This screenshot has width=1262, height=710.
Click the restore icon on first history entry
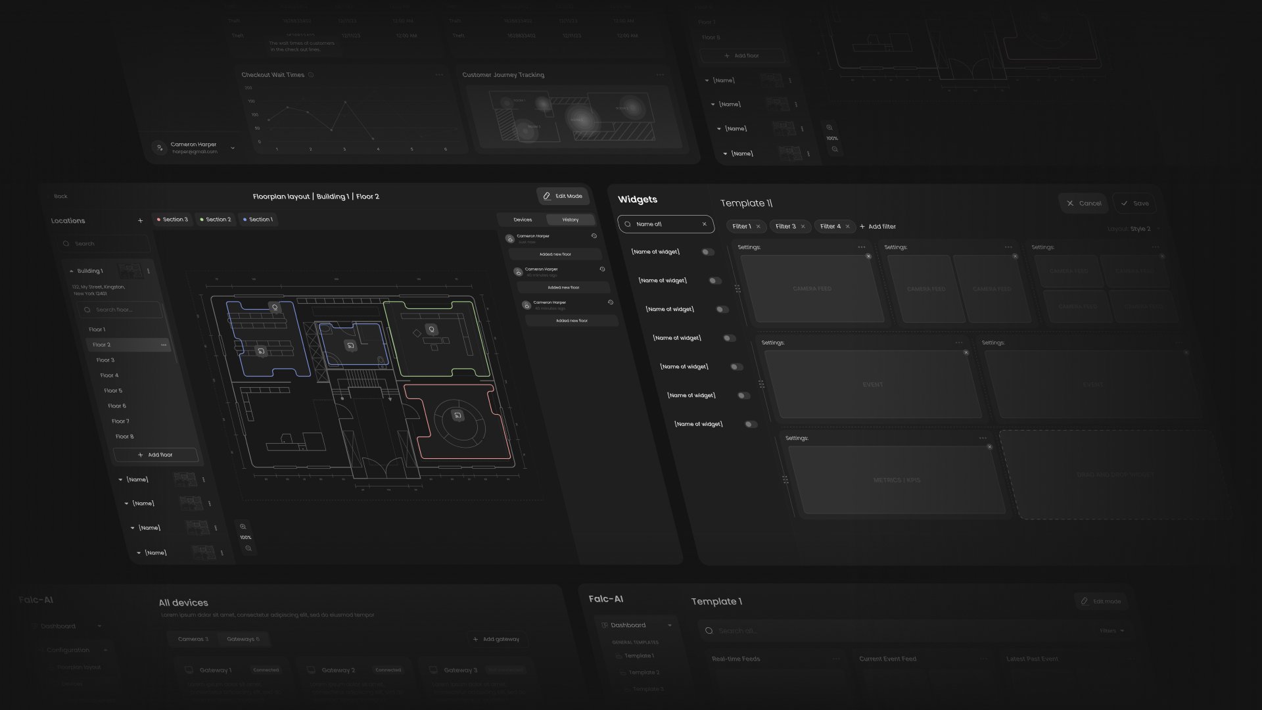[x=594, y=236]
